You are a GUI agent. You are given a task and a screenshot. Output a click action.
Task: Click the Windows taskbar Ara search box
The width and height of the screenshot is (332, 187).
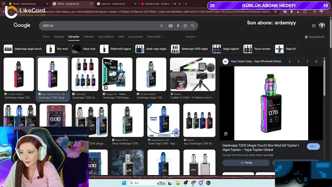tap(147, 183)
